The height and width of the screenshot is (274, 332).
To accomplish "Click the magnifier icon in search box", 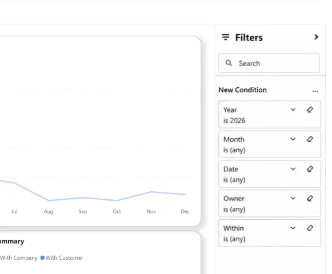I will coord(229,63).
